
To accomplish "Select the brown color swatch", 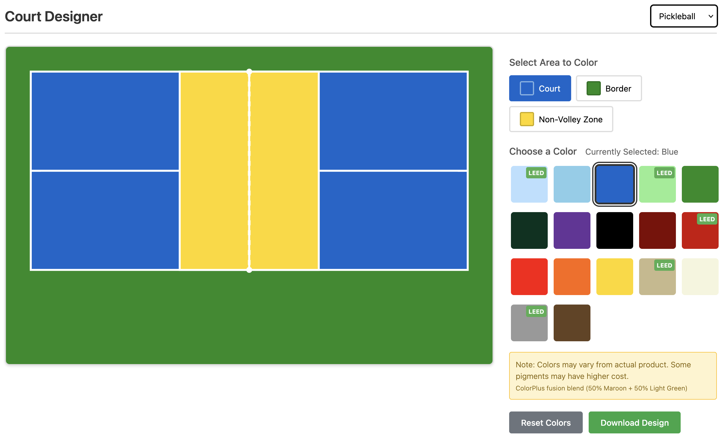I will (x=572, y=323).
